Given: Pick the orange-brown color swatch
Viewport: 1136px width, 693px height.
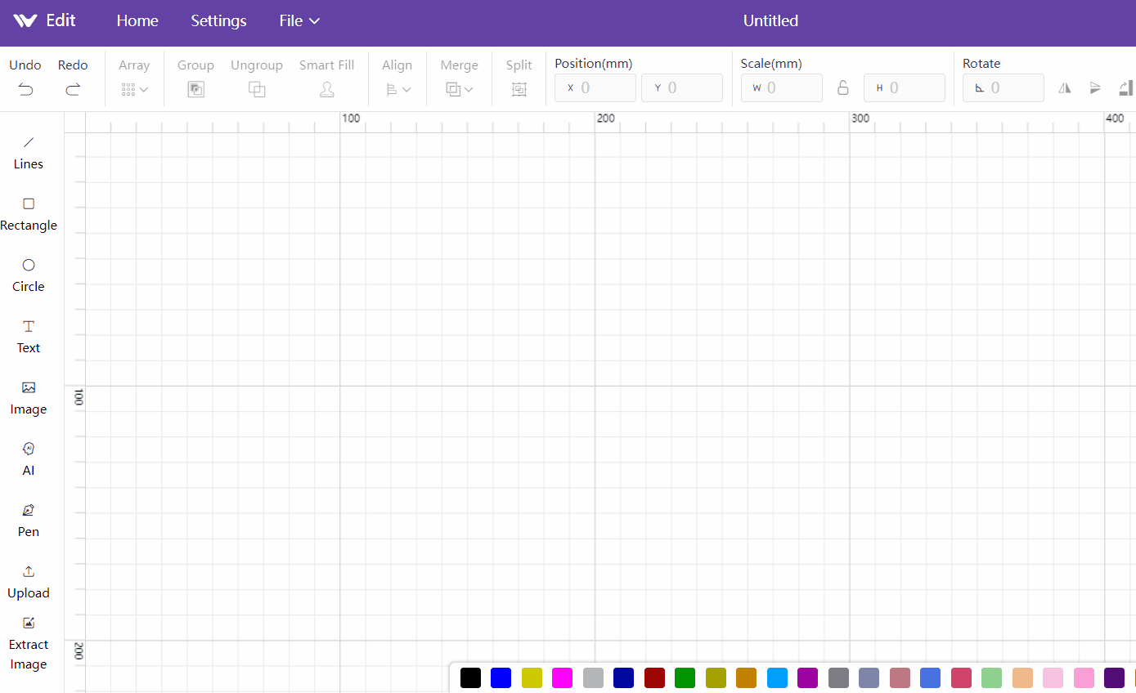Looking at the screenshot, I should point(747,677).
